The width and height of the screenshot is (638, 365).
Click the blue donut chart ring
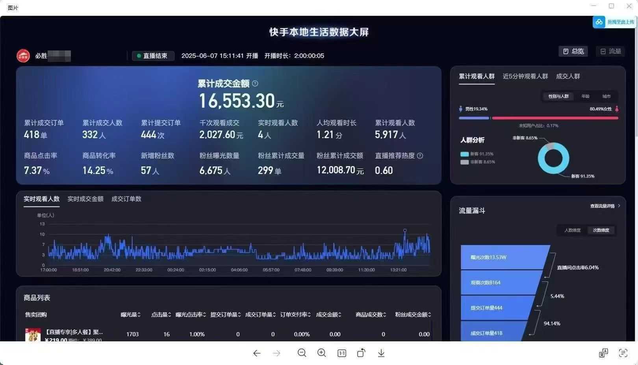coord(554,158)
